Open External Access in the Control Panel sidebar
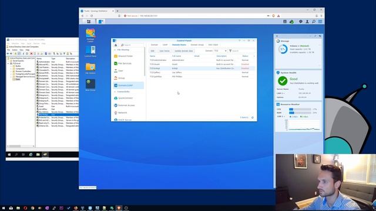 [x=128, y=105]
